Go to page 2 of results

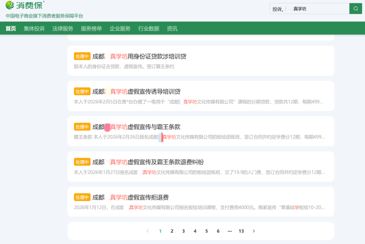pyautogui.click(x=172, y=231)
